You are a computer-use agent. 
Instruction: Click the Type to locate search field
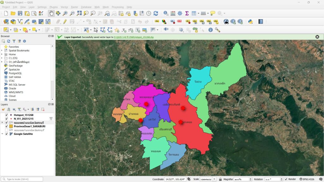click(x=22, y=179)
